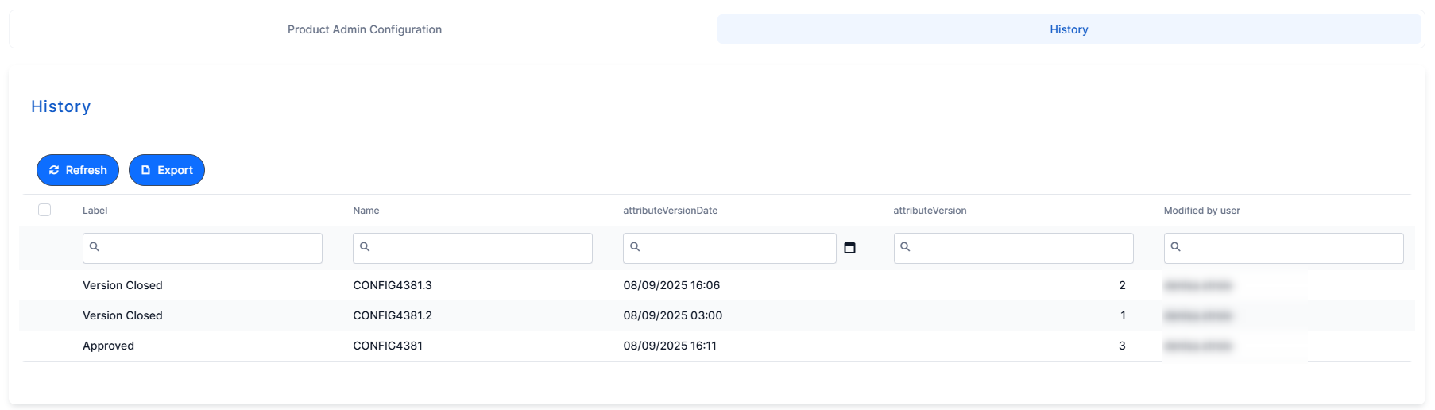Click the magnifier icon in Name filter

365,247
